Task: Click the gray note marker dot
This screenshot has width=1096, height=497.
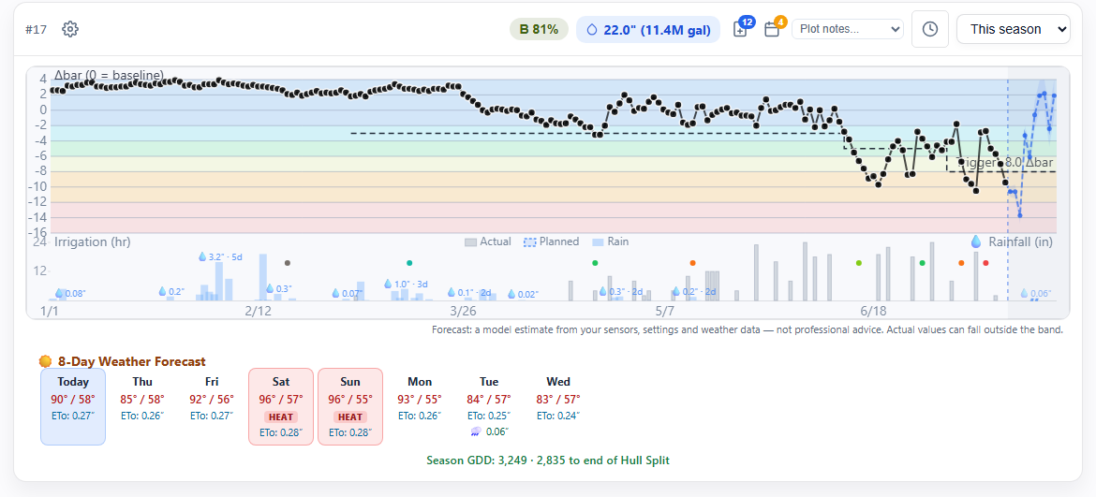Action: tap(288, 263)
